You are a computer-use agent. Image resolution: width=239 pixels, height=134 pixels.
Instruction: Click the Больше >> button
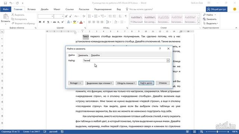click(75, 83)
